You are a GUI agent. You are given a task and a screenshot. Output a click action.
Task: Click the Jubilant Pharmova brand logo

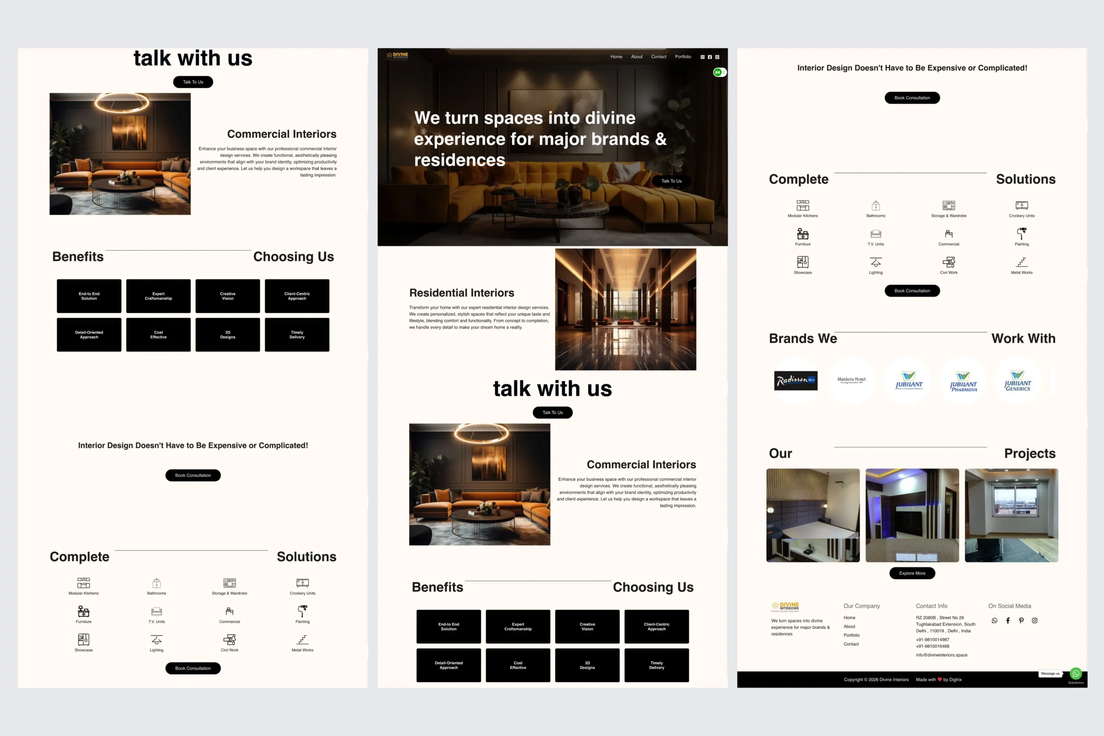(963, 381)
